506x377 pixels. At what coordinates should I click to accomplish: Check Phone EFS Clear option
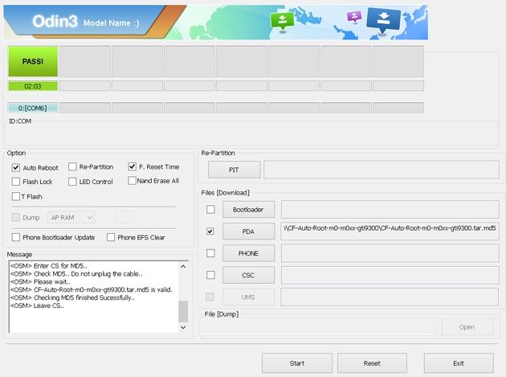coord(111,237)
